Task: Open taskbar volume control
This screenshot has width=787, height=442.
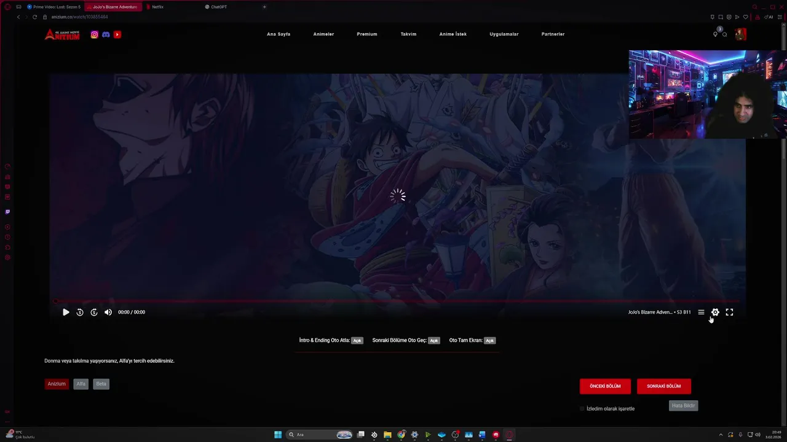Action: 757,435
